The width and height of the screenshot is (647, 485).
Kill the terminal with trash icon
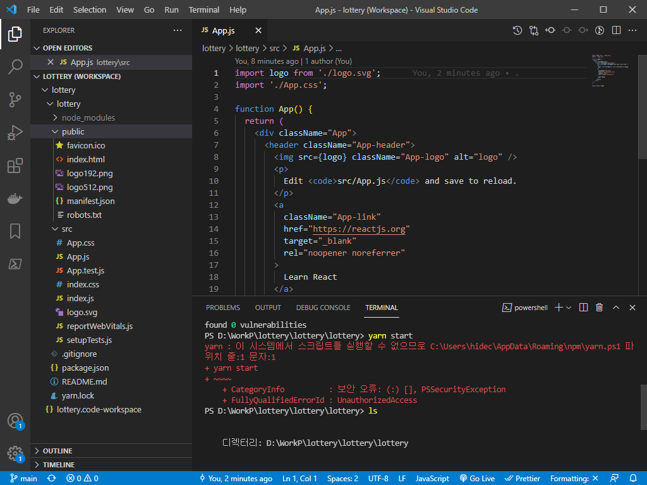[x=600, y=308]
